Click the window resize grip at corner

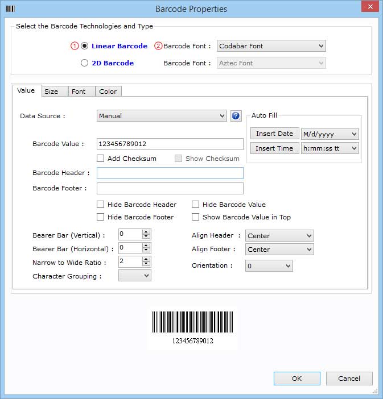376,391
